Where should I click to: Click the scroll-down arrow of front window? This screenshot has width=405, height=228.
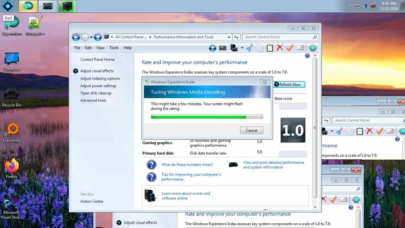point(315,207)
